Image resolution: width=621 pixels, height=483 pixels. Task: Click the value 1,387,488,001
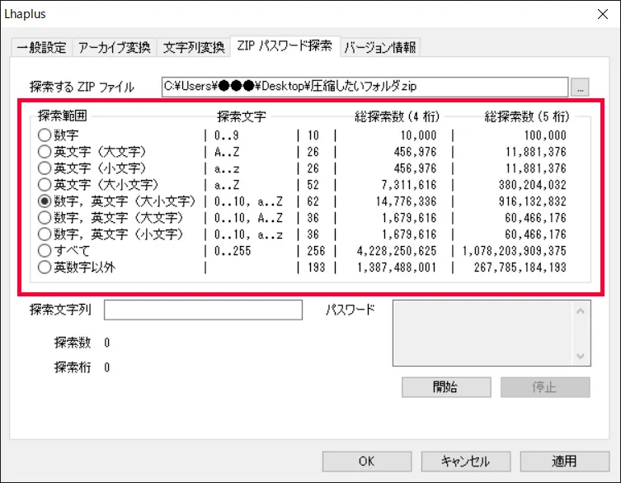[397, 268]
